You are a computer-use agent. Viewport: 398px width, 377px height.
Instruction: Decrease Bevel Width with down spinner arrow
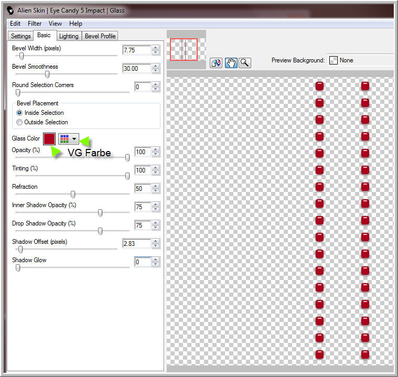tap(156, 52)
